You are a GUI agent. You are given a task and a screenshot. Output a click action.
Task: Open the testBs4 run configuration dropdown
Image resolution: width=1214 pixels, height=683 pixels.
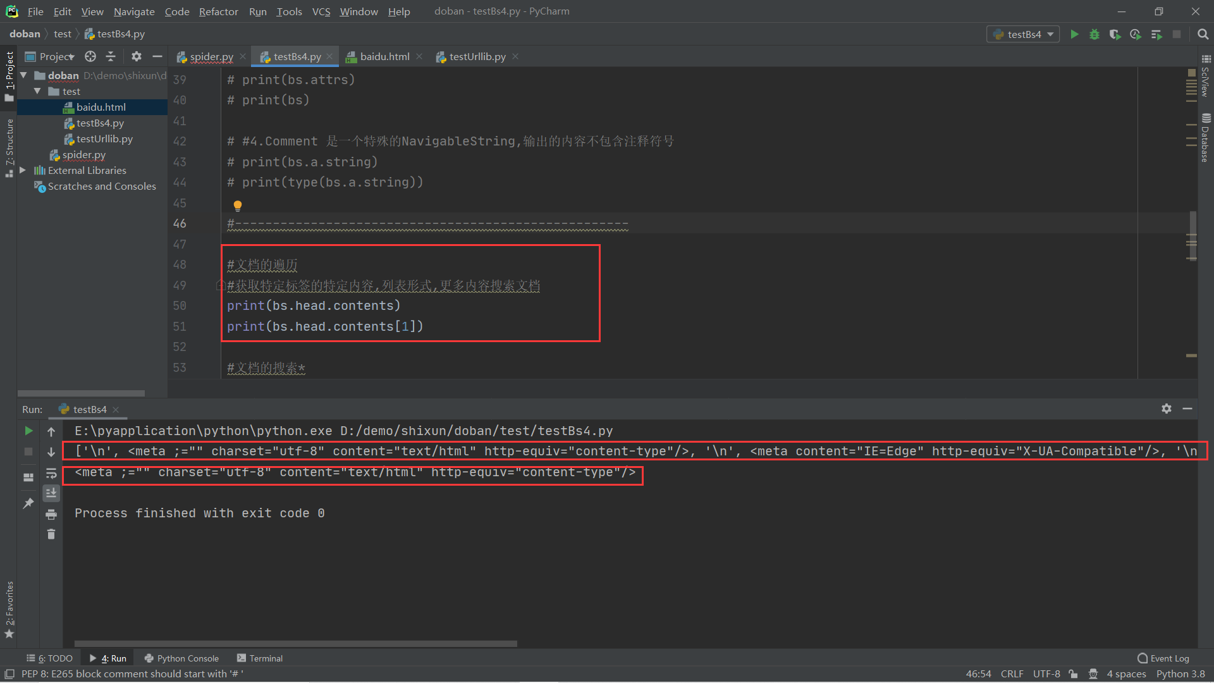(1023, 34)
